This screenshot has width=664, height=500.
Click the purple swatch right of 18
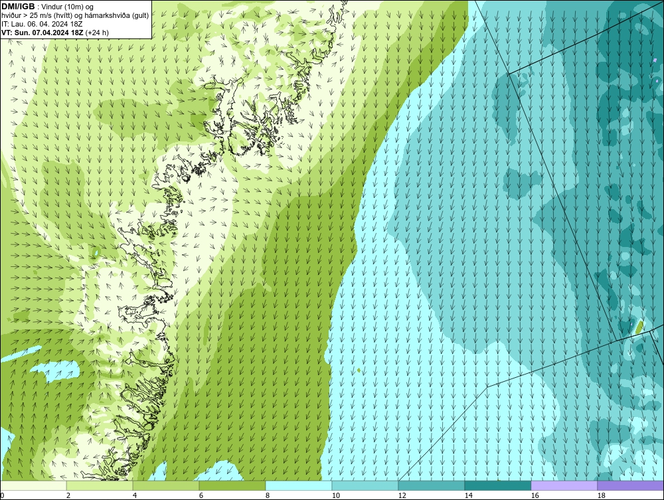[x=631, y=485]
